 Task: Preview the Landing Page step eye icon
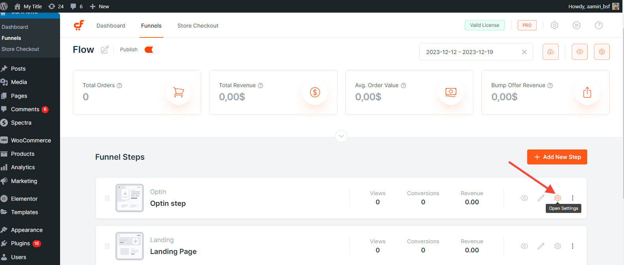click(524, 246)
